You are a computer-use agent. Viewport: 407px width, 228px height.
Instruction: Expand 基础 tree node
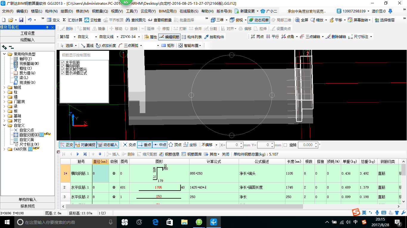coord(5,116)
